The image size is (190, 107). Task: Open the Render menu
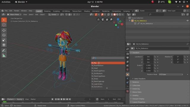(x=17, y=11)
